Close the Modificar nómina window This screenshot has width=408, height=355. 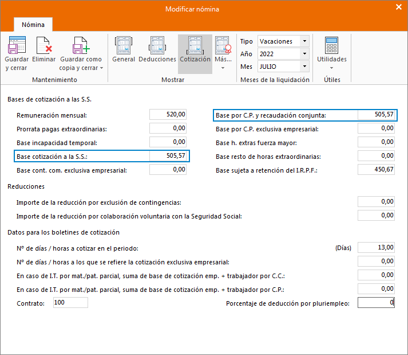398,7
